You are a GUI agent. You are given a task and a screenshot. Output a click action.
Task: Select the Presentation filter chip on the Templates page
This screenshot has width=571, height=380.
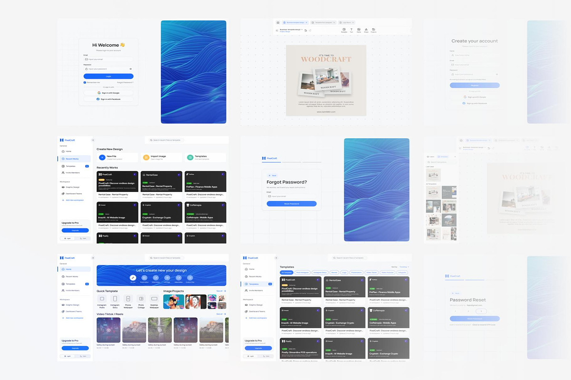point(356,273)
